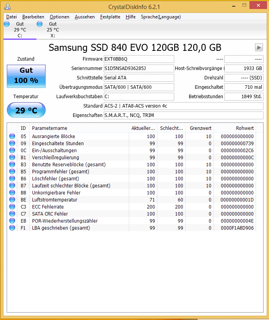Click the Standard ACS-2 field

point(183,106)
